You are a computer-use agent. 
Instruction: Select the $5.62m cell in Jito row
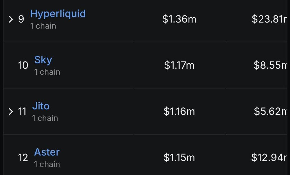pyautogui.click(x=270, y=112)
